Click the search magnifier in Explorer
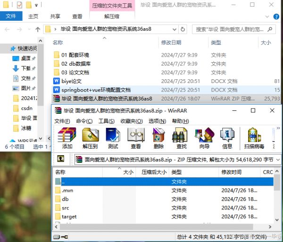This screenshot has height=242, width=283. coord(270,29)
